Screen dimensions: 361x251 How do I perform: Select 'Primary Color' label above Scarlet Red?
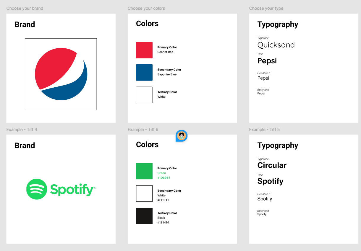coord(167,47)
